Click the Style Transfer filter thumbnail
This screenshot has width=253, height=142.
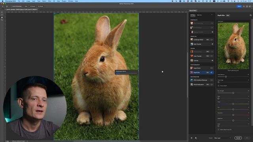tap(192, 44)
